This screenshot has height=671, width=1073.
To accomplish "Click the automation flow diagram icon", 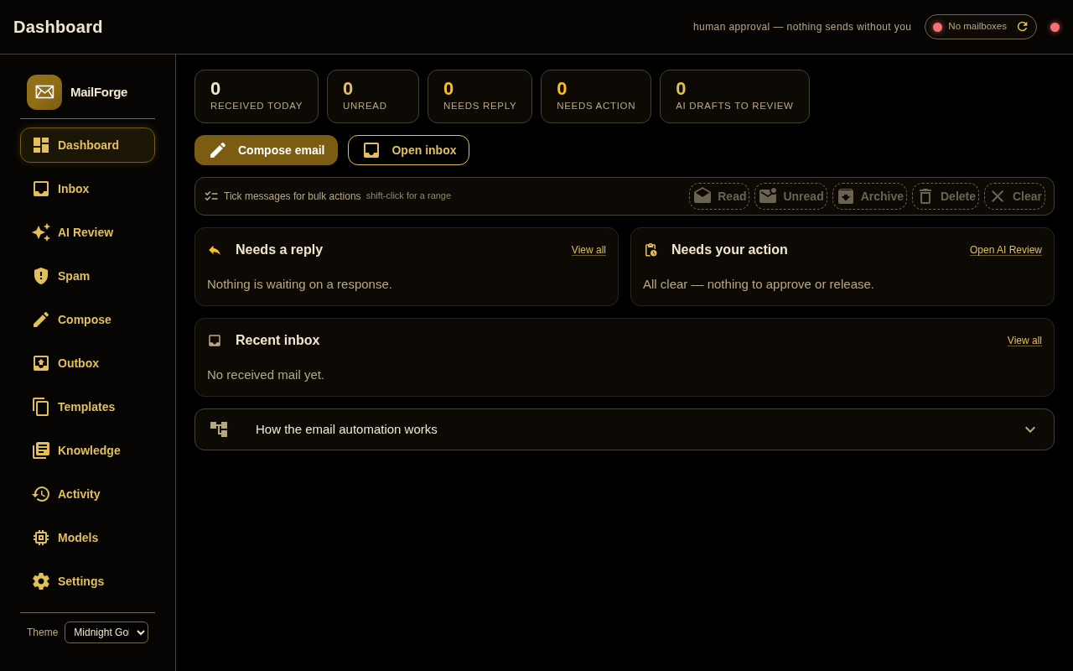I will [x=219, y=429].
